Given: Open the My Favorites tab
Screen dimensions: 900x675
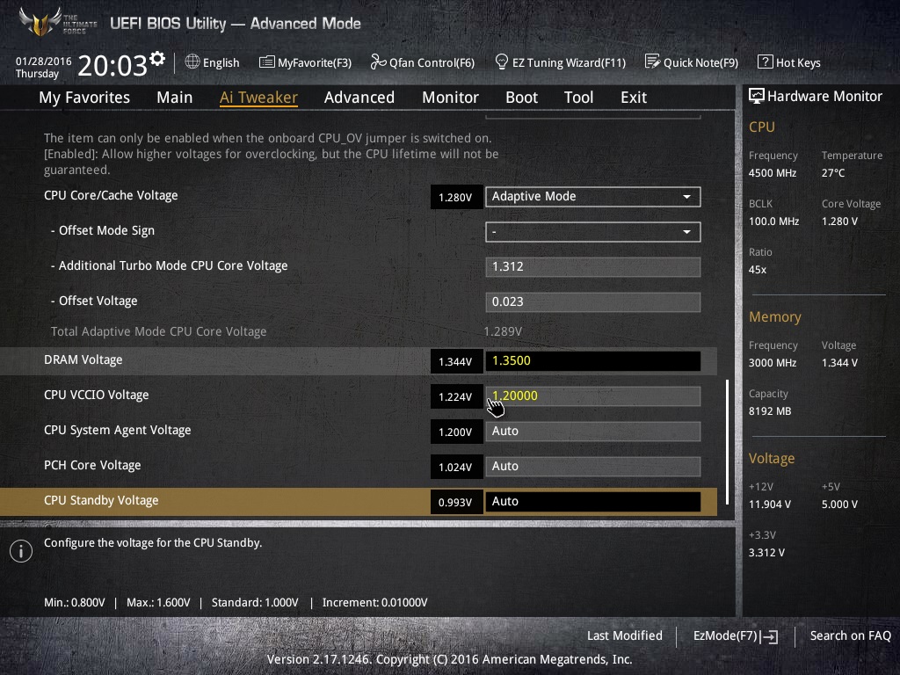Looking at the screenshot, I should pyautogui.click(x=84, y=98).
